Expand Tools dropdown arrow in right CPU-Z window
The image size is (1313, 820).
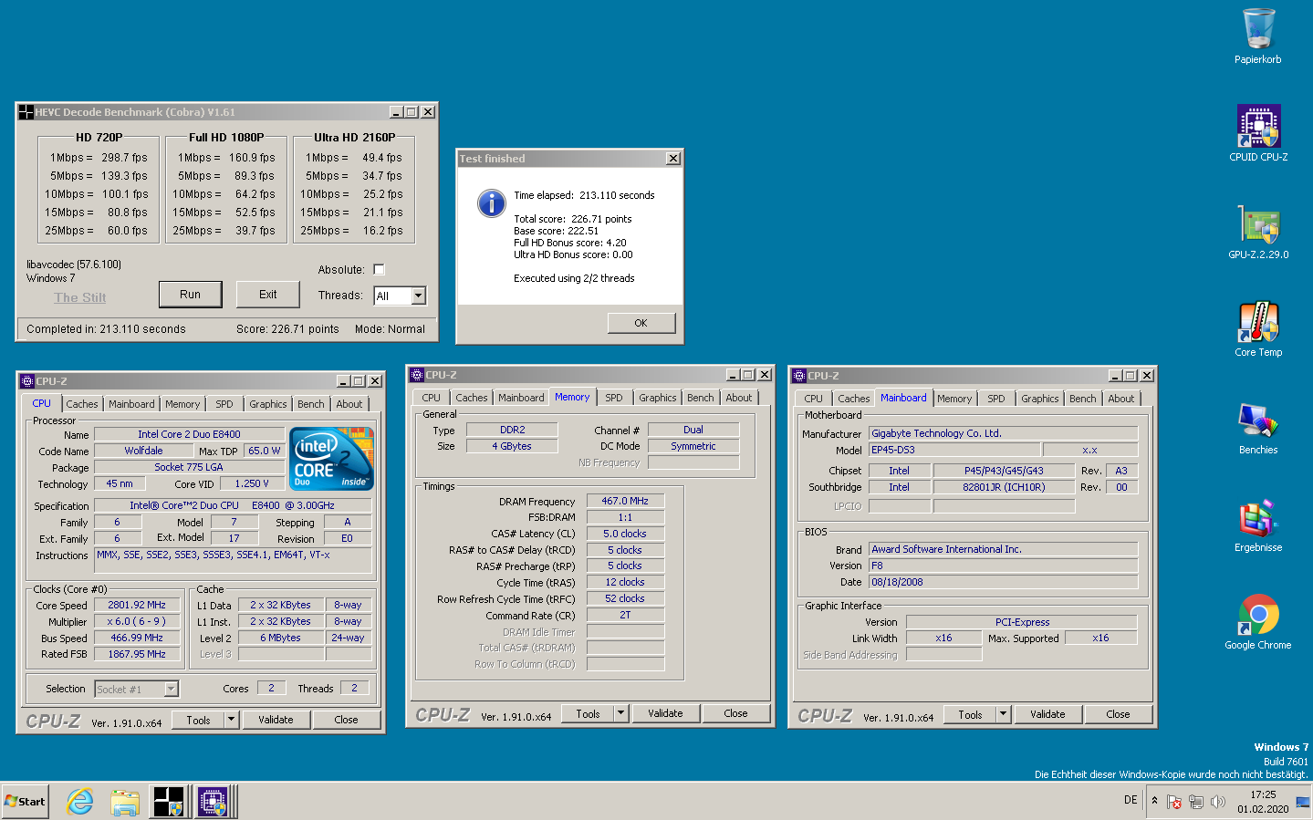tap(1004, 714)
